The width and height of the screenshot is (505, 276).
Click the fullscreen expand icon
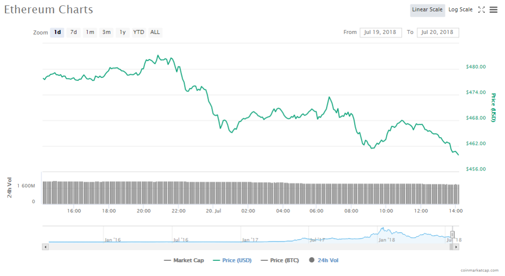tap(482, 10)
